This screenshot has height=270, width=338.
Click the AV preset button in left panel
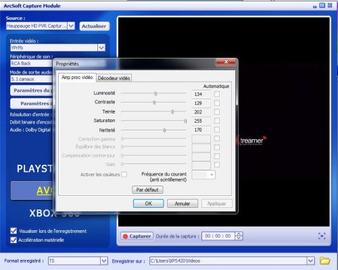click(x=32, y=190)
